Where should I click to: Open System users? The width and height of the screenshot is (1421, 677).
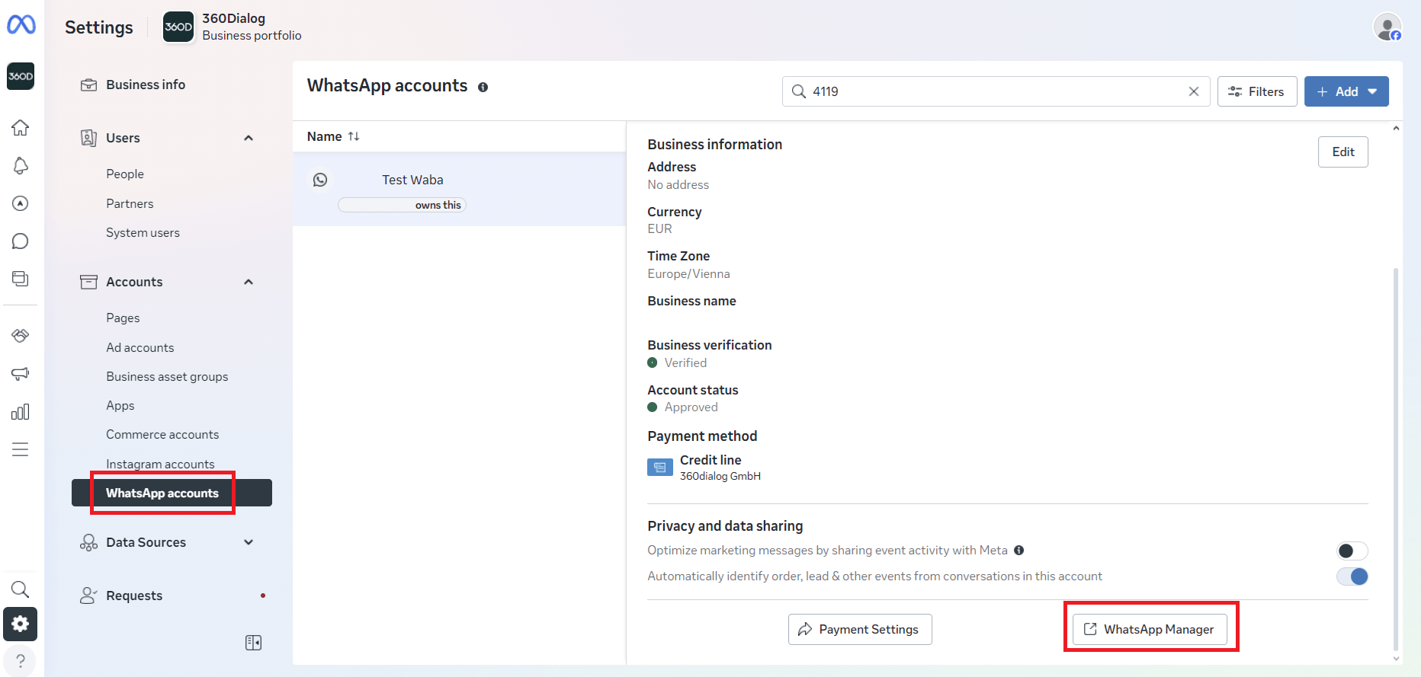143,232
